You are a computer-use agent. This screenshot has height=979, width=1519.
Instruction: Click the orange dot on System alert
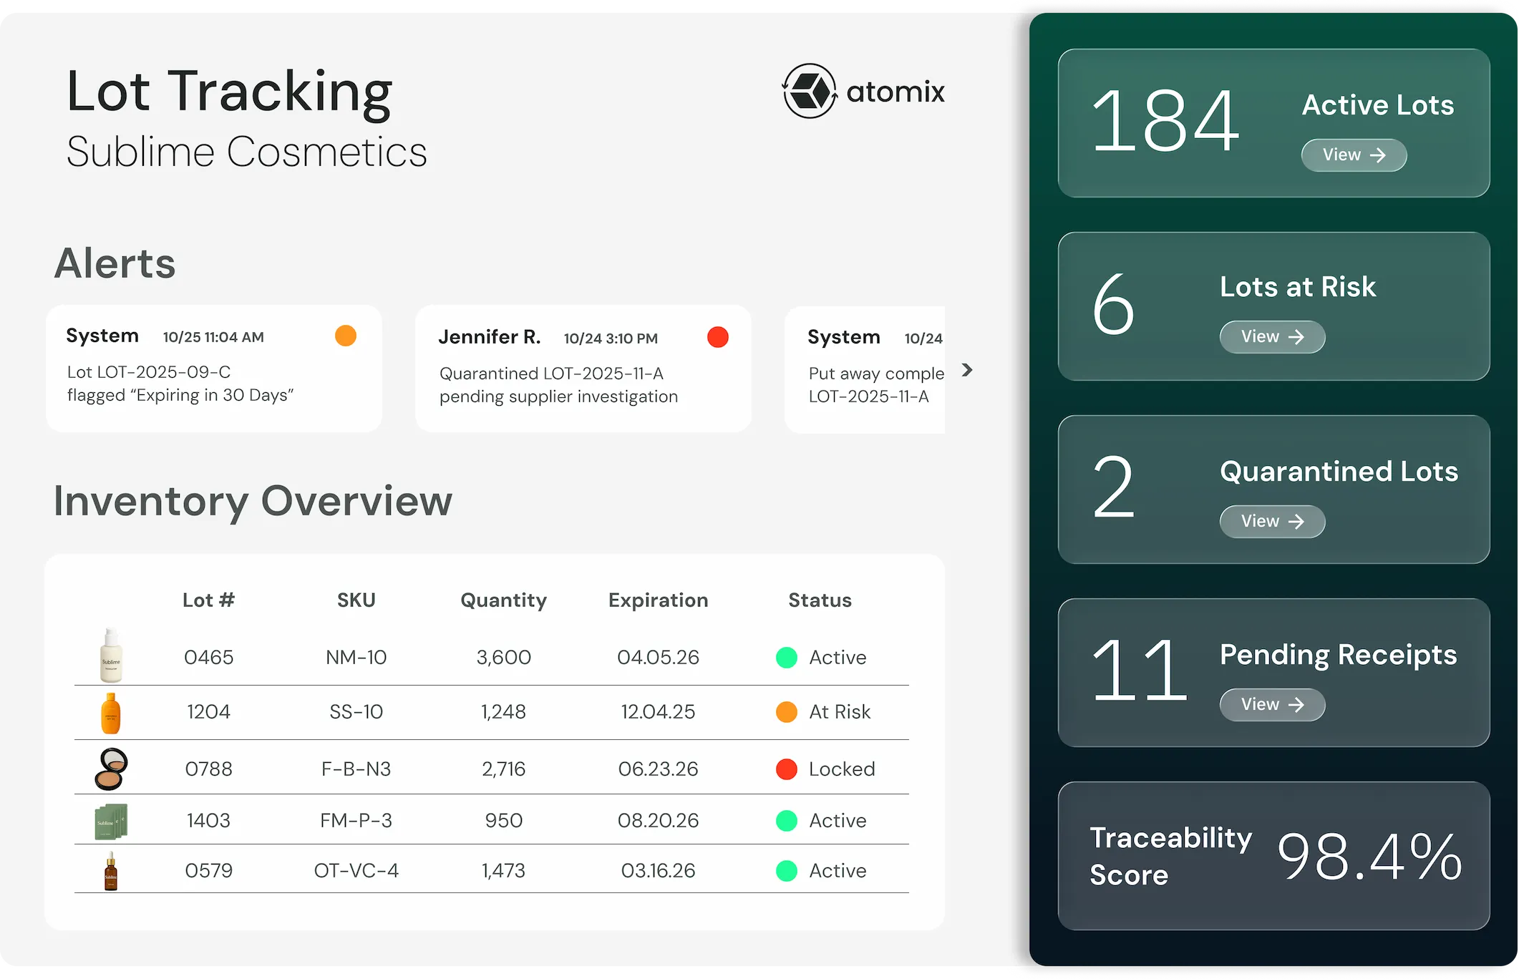pos(346,336)
